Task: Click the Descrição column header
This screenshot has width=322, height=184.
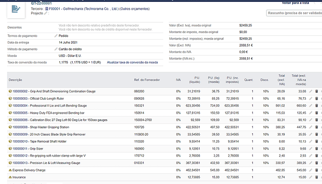Action: tap(15, 80)
